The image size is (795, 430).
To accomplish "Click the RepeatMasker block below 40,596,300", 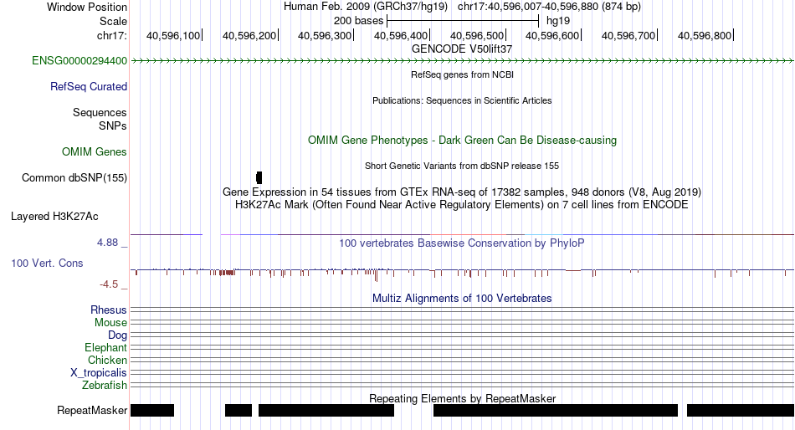I will [x=326, y=410].
